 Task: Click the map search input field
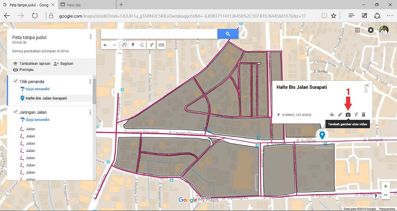tap(159, 34)
